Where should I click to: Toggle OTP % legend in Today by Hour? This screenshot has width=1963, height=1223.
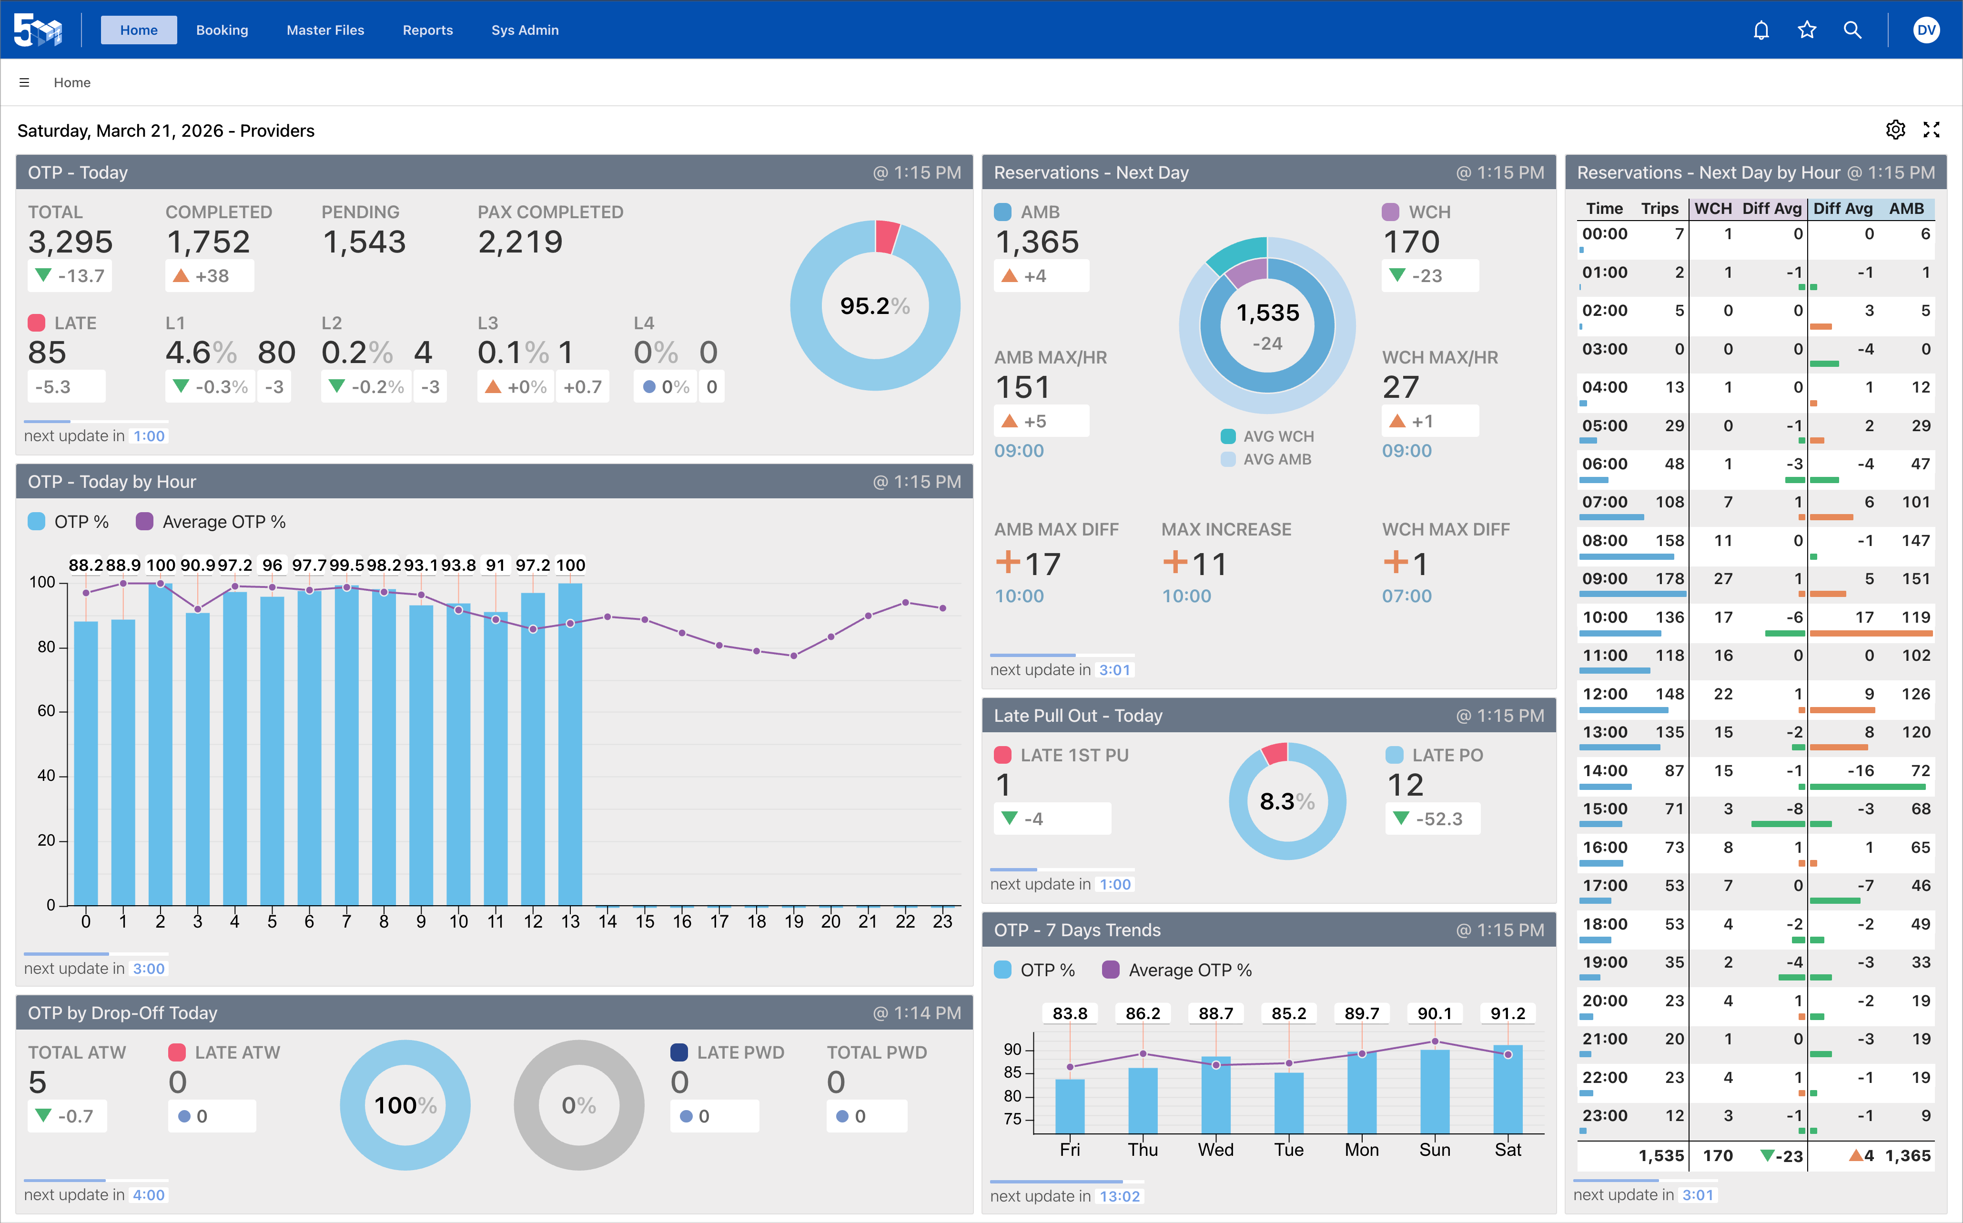[68, 522]
